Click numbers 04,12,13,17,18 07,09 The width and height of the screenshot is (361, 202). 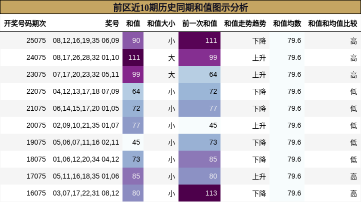click(86, 92)
